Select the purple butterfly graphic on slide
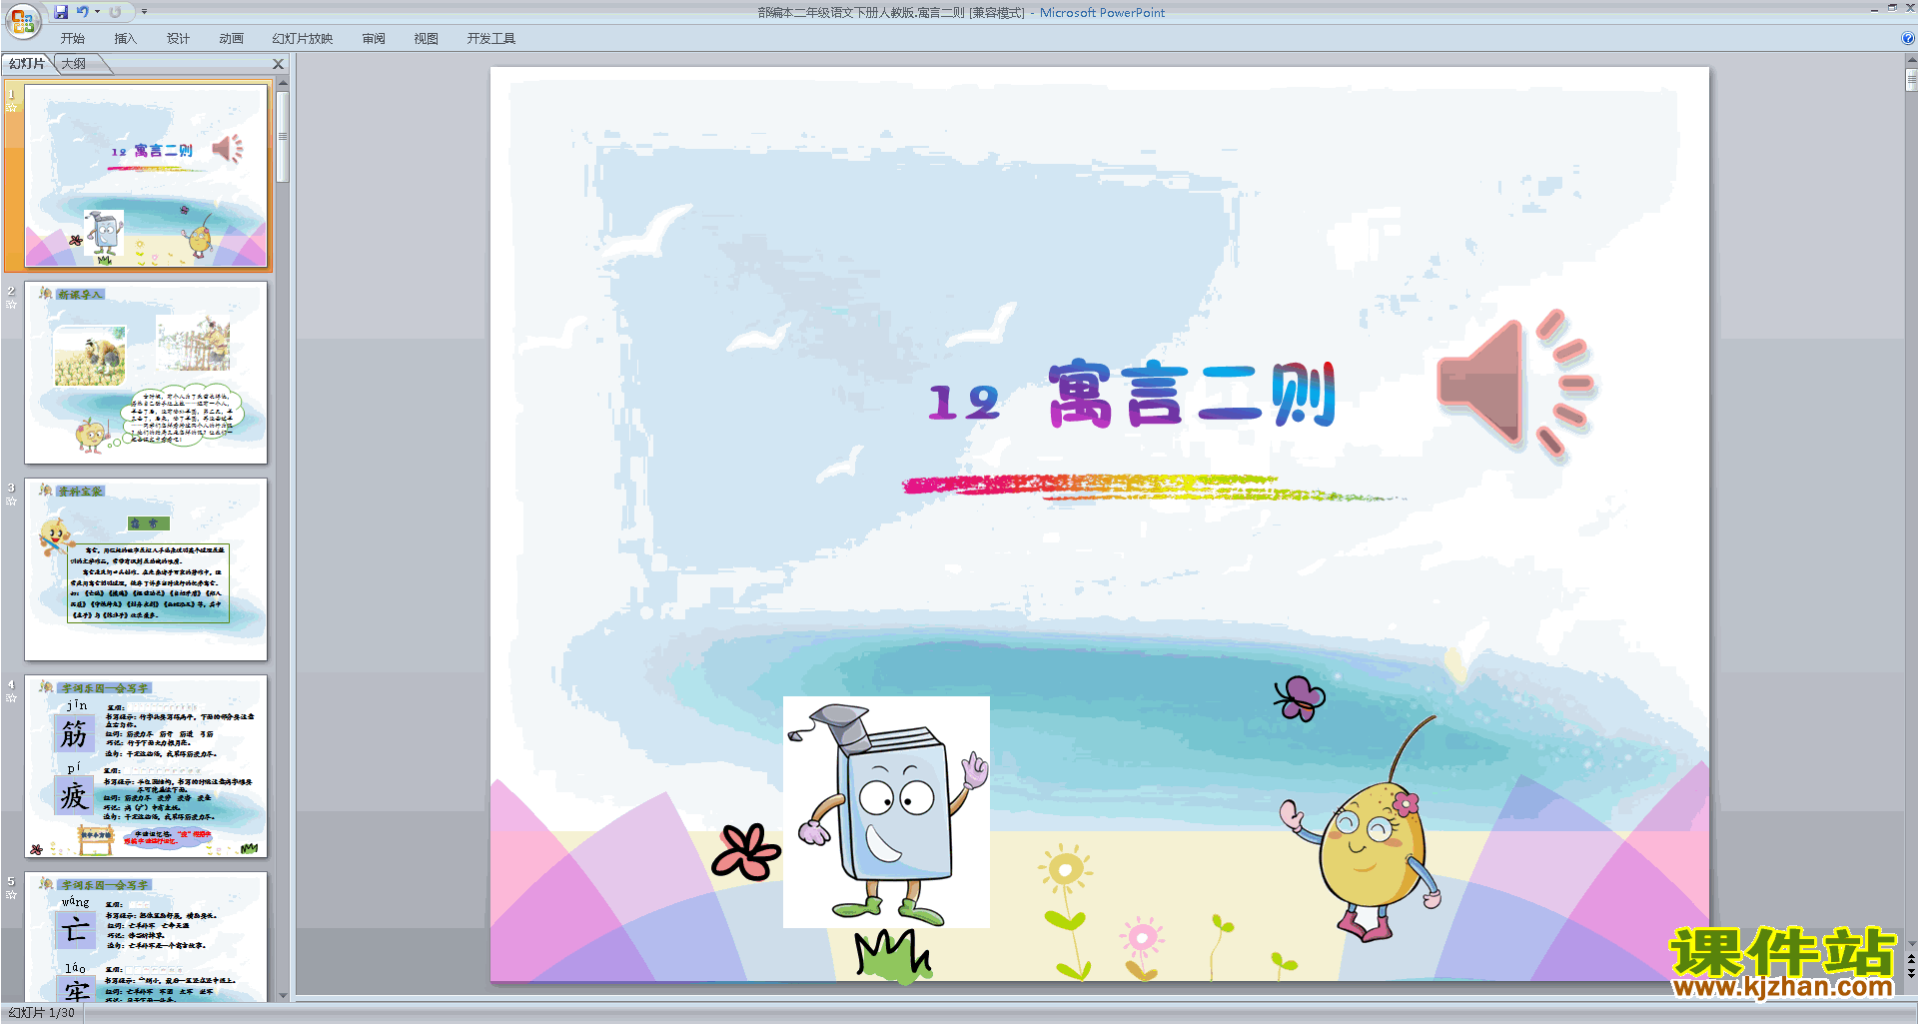This screenshot has height=1024, width=1918. pyautogui.click(x=1299, y=697)
